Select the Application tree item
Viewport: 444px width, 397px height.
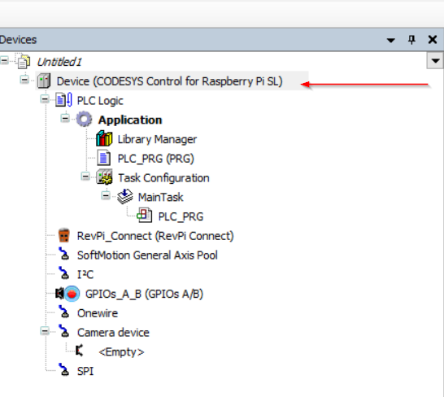point(130,120)
